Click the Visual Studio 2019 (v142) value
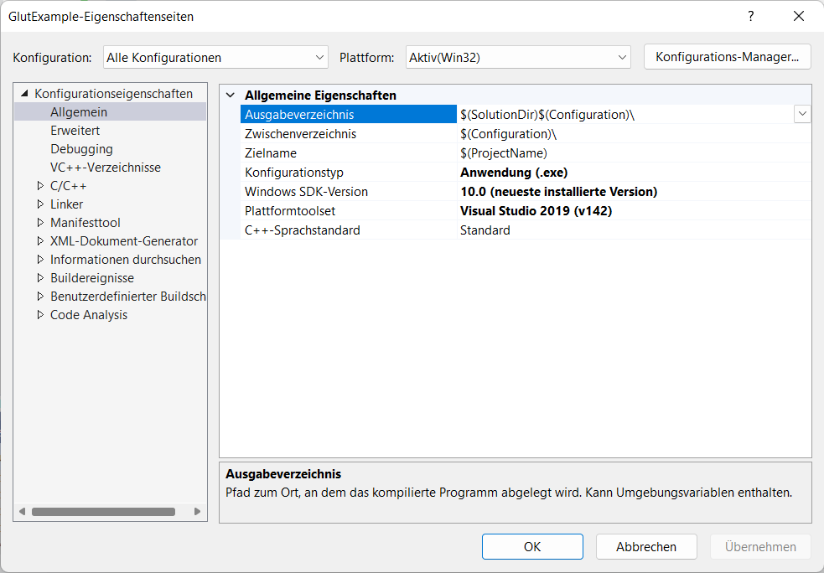824x573 pixels. (536, 210)
